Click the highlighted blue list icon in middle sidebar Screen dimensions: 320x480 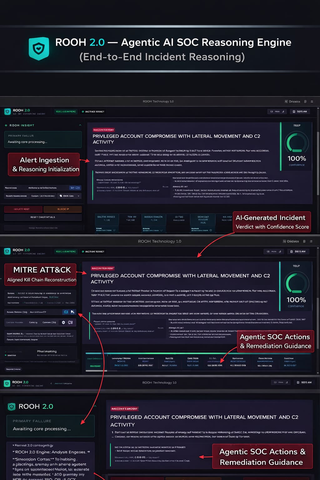pos(66,312)
